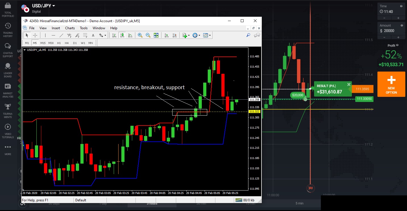The image size is (407, 211).
Task: Open the MT4 chart system menu icon
Action: point(25,28)
